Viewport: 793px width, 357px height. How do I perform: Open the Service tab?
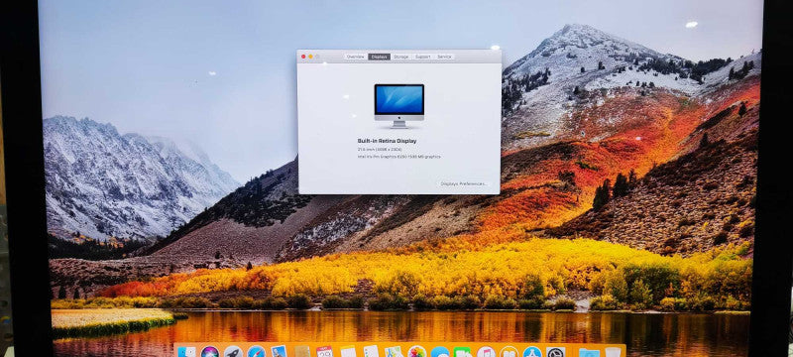point(444,57)
